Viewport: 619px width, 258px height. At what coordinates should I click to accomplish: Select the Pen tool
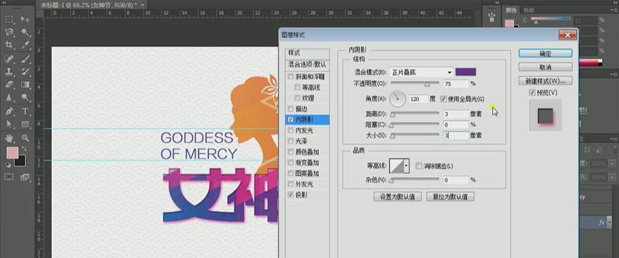pyautogui.click(x=10, y=111)
